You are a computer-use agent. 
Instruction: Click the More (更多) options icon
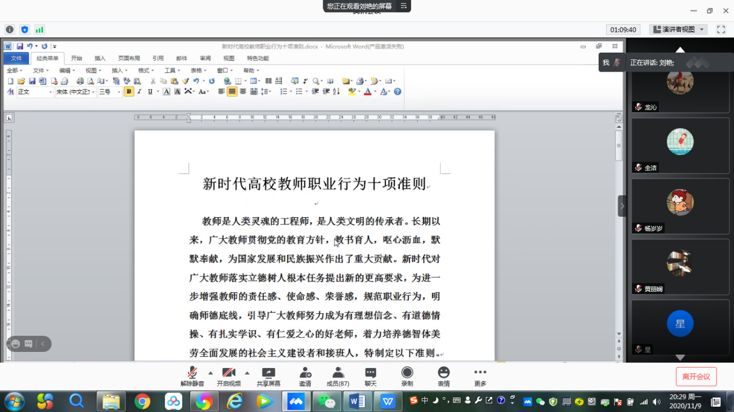click(x=480, y=373)
